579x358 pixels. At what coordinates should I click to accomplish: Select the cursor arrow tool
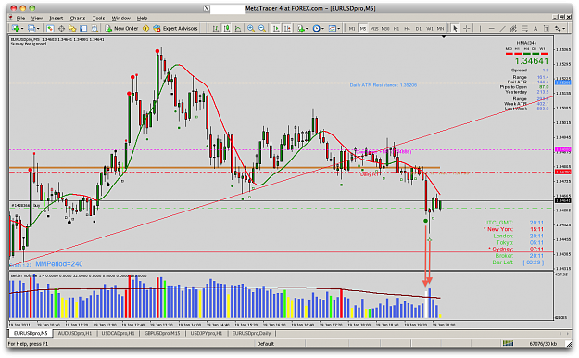[455, 29]
